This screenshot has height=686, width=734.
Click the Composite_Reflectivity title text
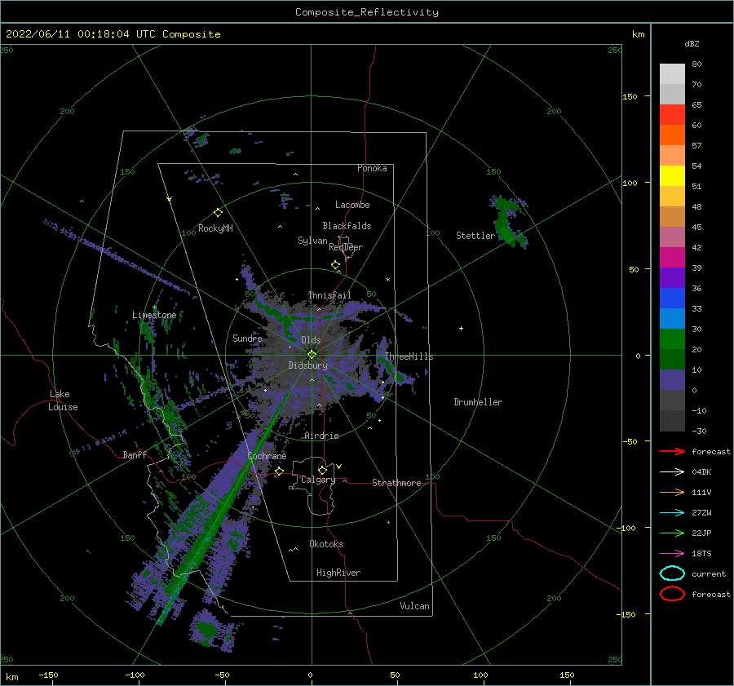pos(367,12)
